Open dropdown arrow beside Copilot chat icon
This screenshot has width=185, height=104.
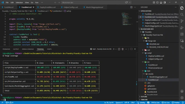point(130,2)
